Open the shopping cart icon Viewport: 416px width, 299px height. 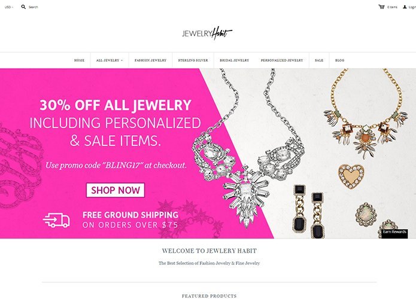pyautogui.click(x=381, y=7)
